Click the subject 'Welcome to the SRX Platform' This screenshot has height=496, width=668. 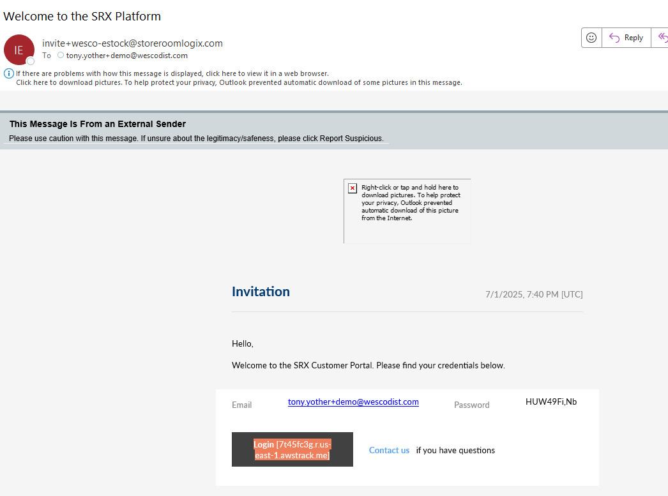click(82, 16)
